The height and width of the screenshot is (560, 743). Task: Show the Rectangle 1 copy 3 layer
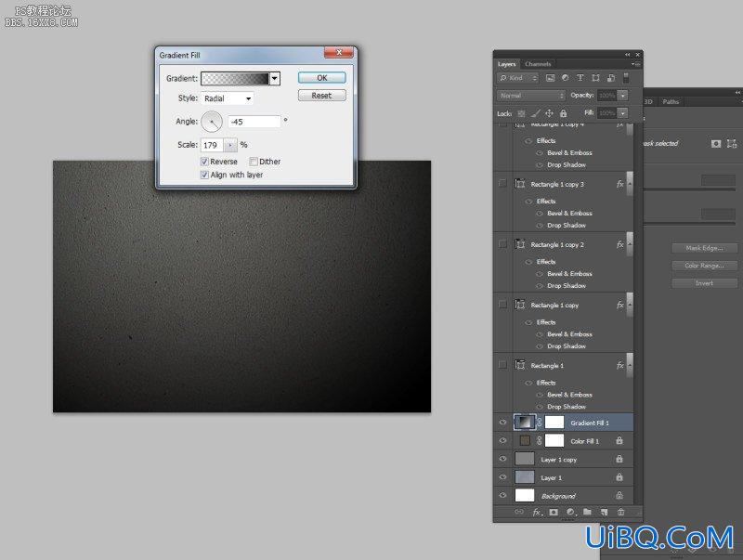502,183
